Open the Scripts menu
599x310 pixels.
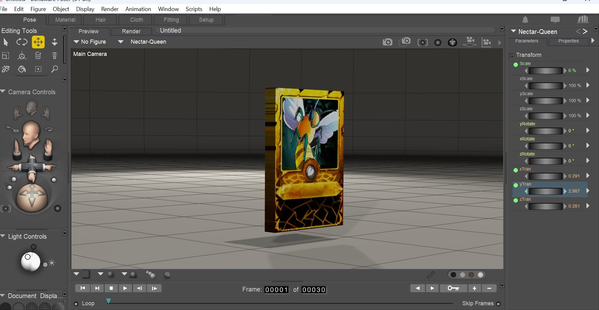pyautogui.click(x=194, y=9)
